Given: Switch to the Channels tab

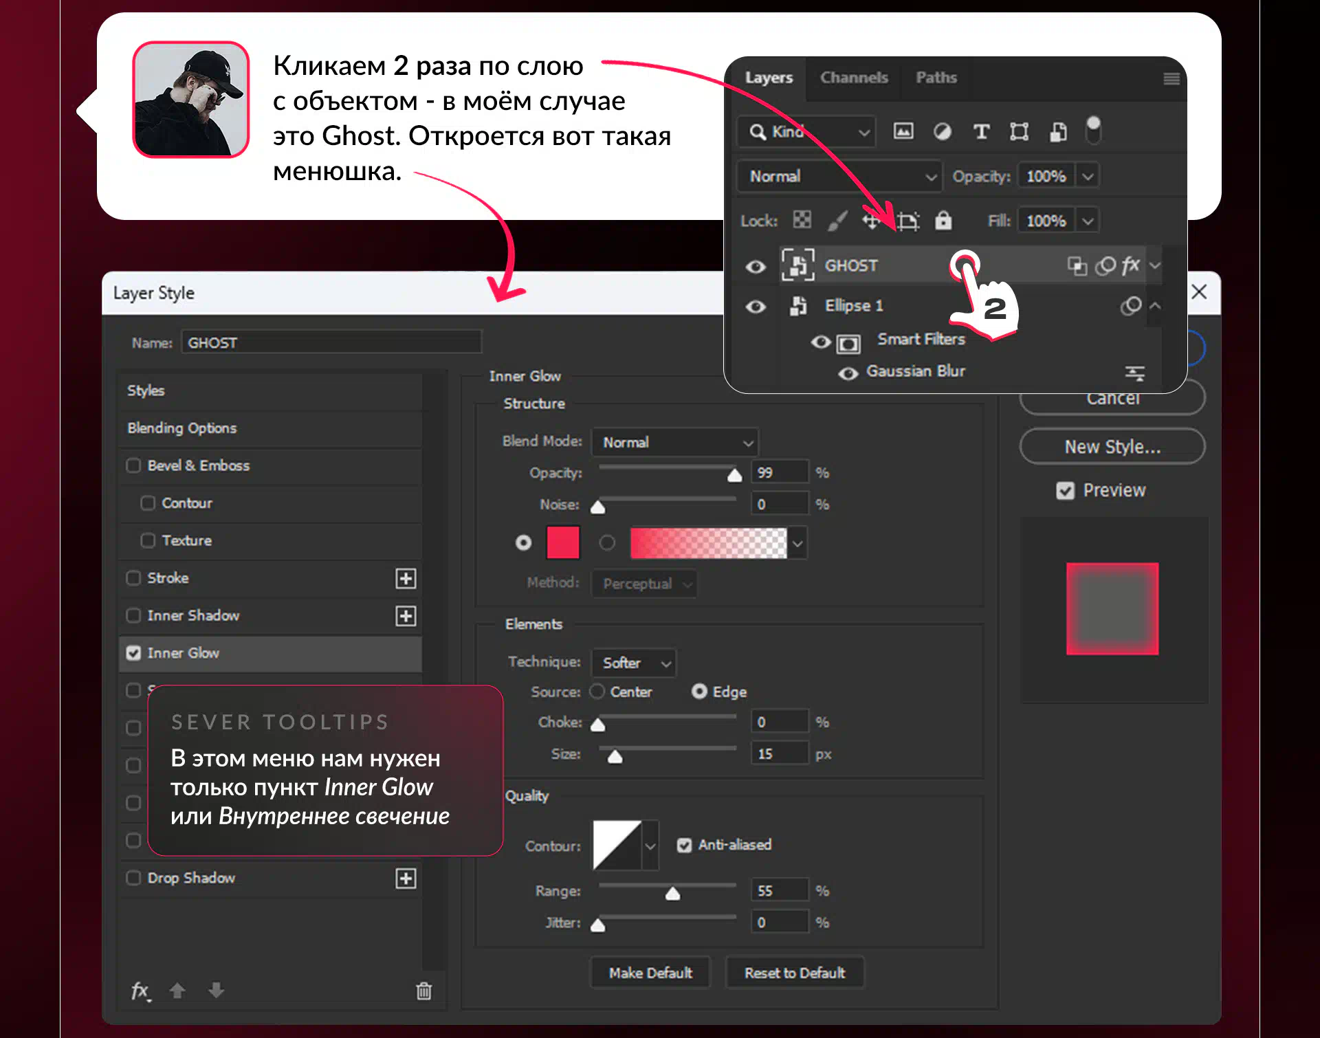Looking at the screenshot, I should point(853,78).
